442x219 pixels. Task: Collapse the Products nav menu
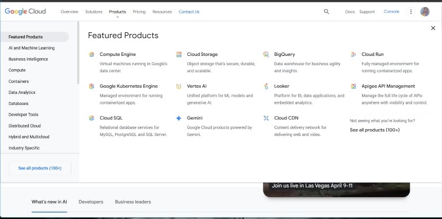click(x=117, y=12)
